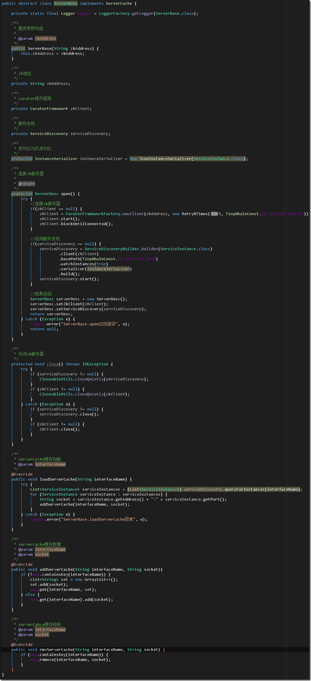The width and height of the screenshot is (311, 681).
Task: Click the addServerCache method declaration name
Action: pos(56,570)
